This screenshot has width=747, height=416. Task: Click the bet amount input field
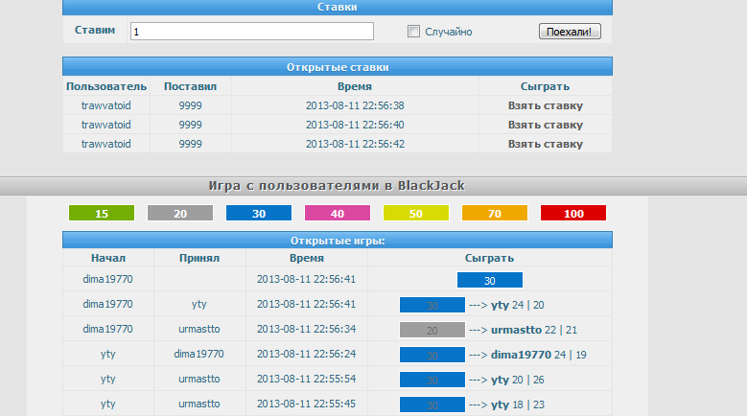click(251, 32)
